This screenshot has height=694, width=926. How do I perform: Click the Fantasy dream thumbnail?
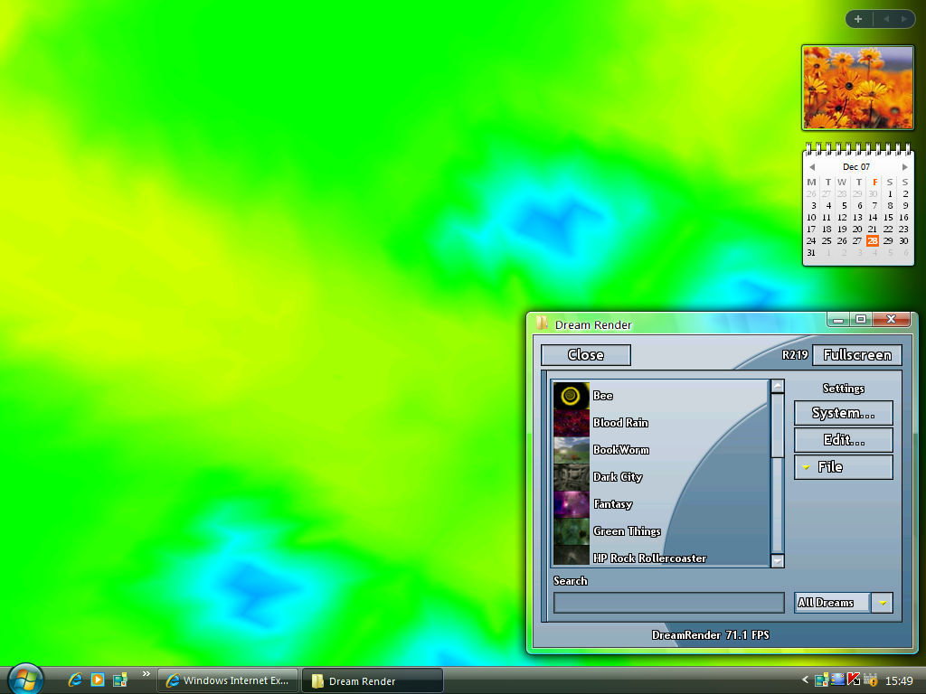[x=572, y=504]
